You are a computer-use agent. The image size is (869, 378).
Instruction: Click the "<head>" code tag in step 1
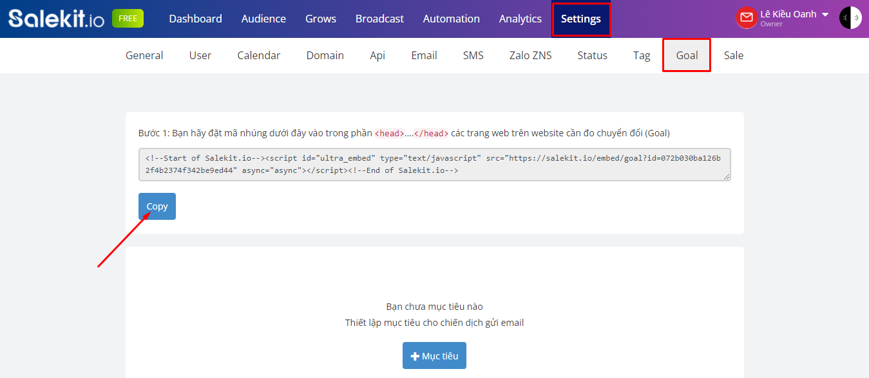pyautogui.click(x=390, y=134)
